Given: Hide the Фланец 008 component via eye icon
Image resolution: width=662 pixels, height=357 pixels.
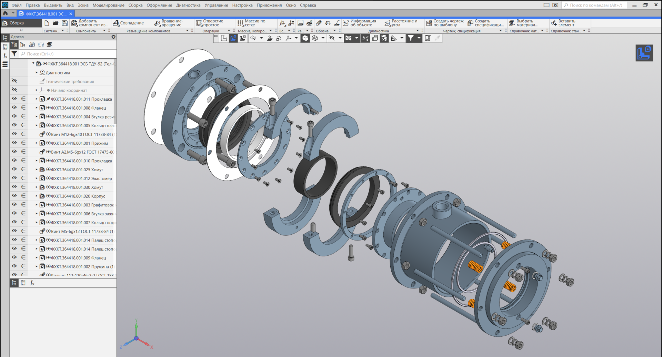Looking at the screenshot, I should [14, 108].
